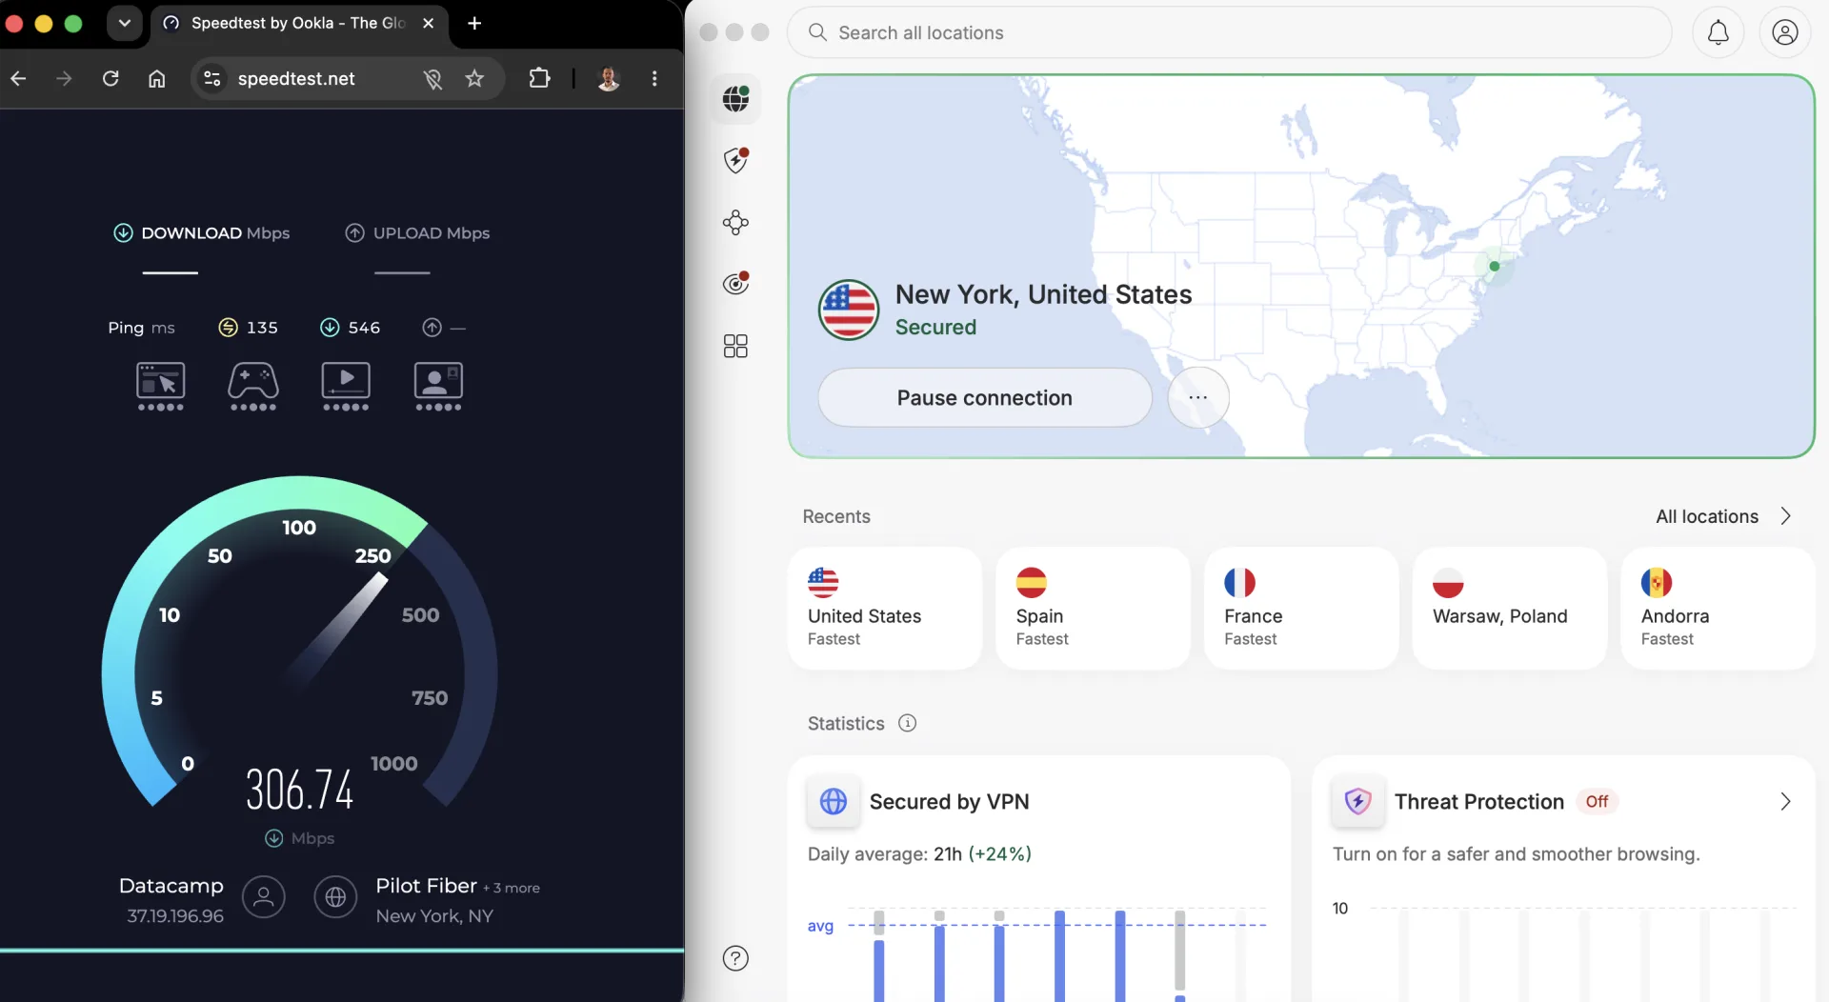Viewport: 1829px width, 1002px height.
Task: Click the ping value 135
Action: coord(262,328)
